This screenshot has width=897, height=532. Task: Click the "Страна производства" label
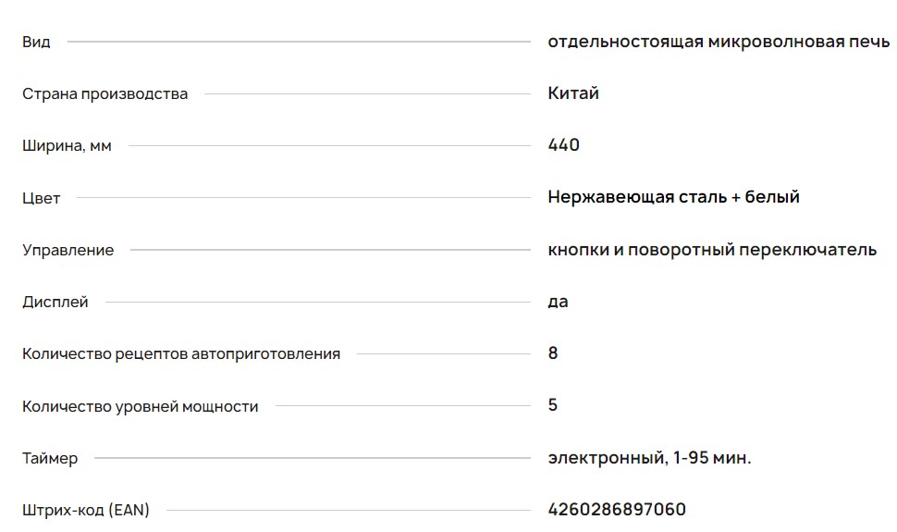[x=104, y=93]
